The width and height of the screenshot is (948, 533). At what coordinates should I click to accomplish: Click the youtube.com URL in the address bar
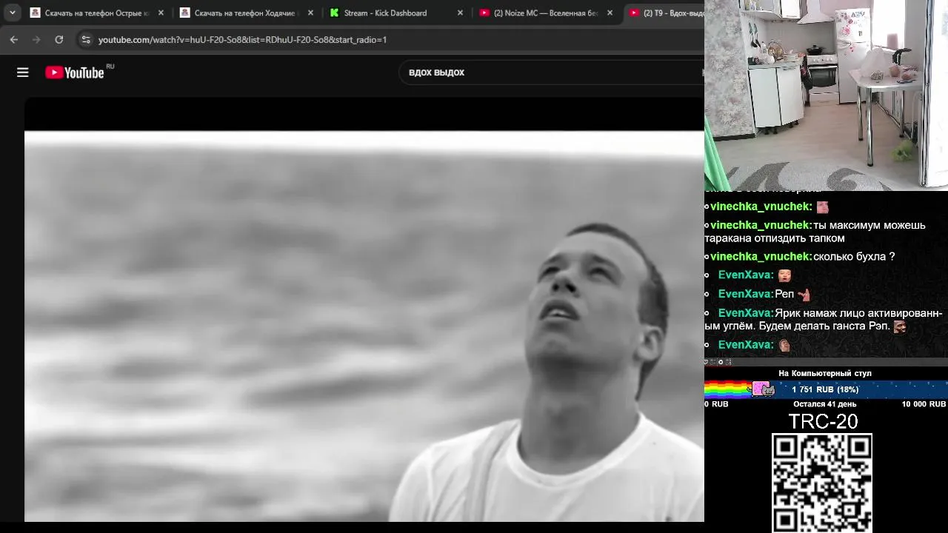[242, 40]
